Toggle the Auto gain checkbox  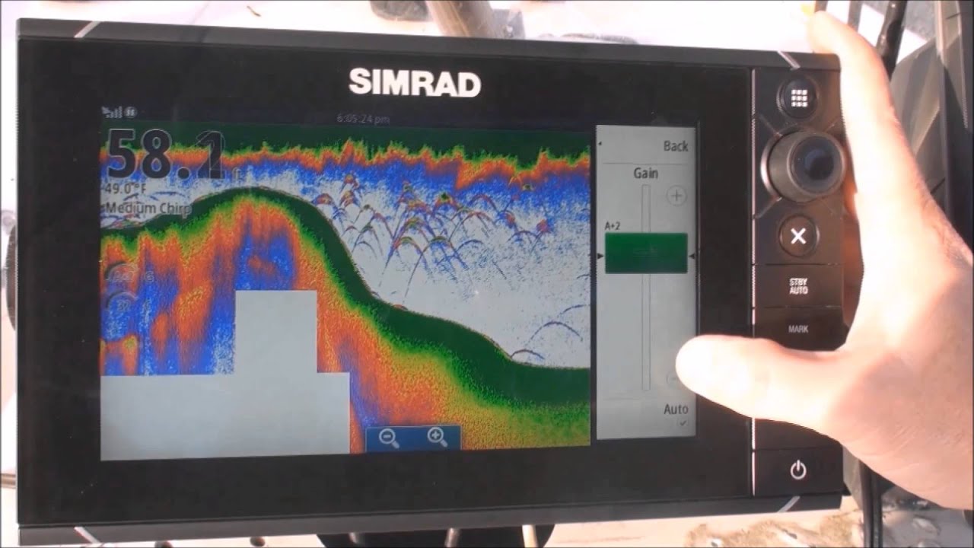pos(683,422)
